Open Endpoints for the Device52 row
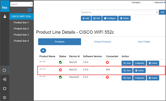The image size is (166, 101). 139,78
